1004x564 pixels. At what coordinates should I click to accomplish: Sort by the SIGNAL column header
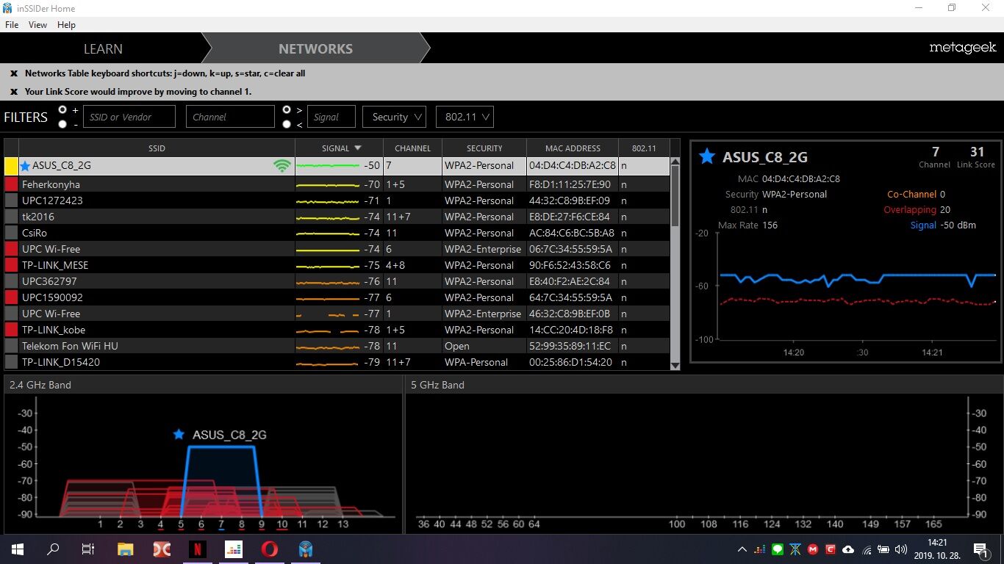tap(339, 148)
